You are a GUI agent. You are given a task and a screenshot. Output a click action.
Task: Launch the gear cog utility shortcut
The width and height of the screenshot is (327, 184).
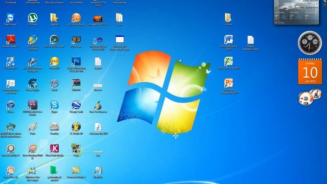pos(33,83)
